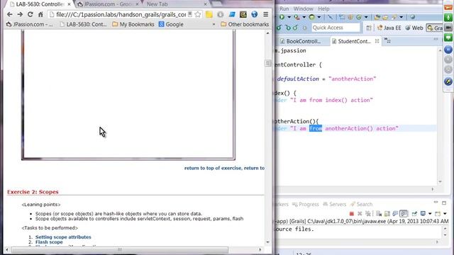Open the JPassion.com bookmark

pyautogui.click(x=30, y=24)
